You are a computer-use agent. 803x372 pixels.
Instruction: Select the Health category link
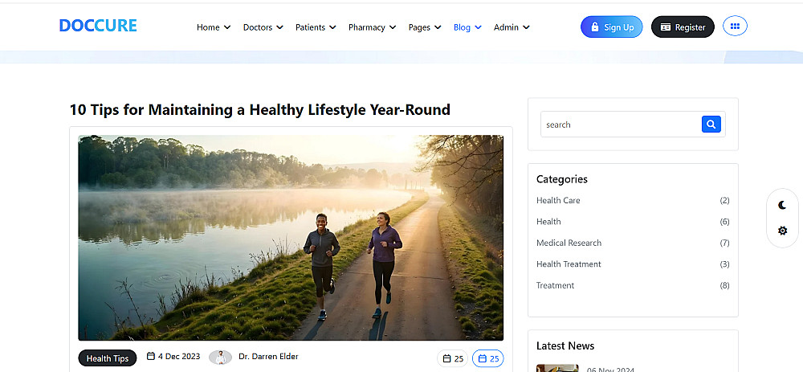(548, 222)
